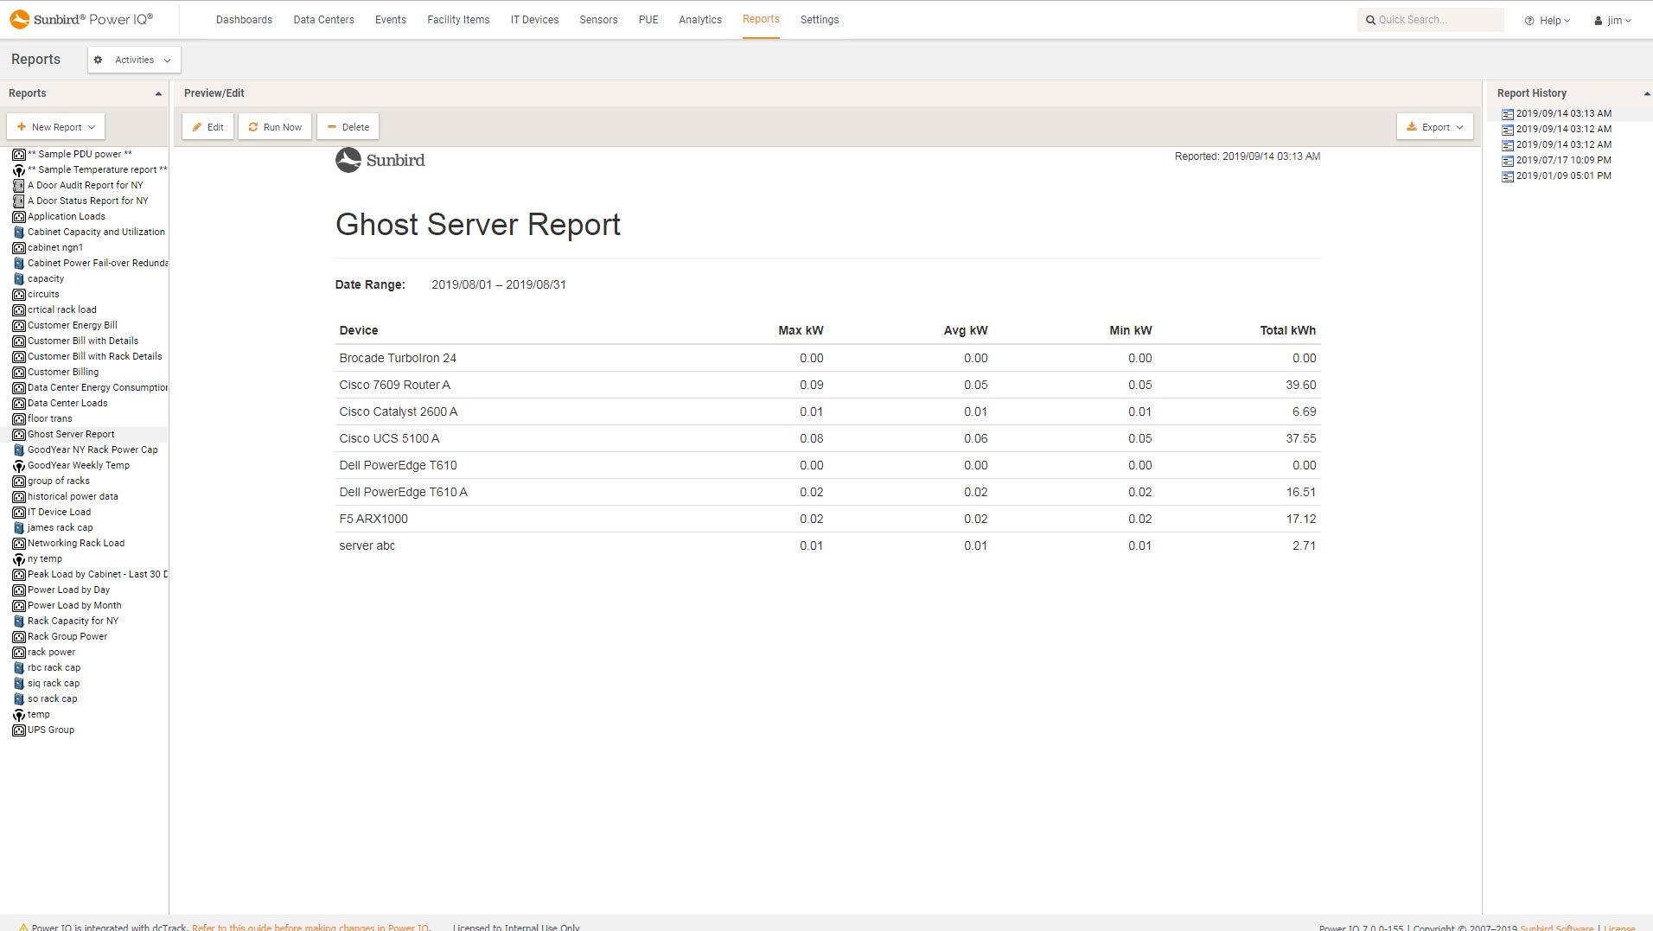Open the Dashboards navigation tab
The image size is (1653, 931).
pos(244,19)
